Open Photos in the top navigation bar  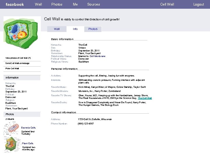pos(57,4)
